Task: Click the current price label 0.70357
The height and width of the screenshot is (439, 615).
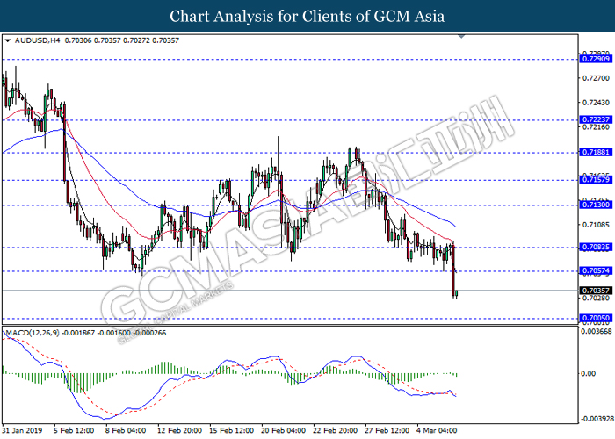Action: pos(596,291)
